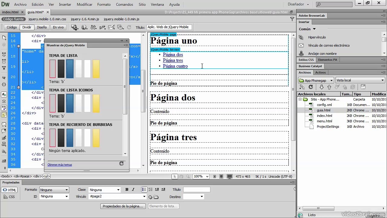387x218 pixels.
Task: Switch to Diseño view
Action: click(x=42, y=27)
